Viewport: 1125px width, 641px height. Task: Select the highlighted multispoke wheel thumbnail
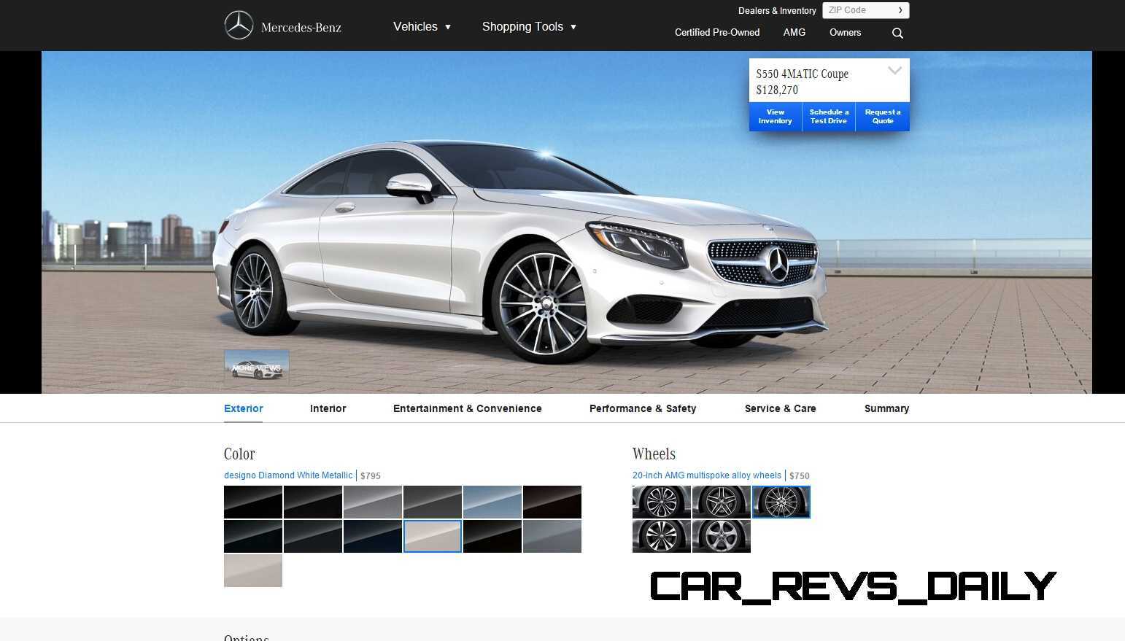tap(781, 502)
